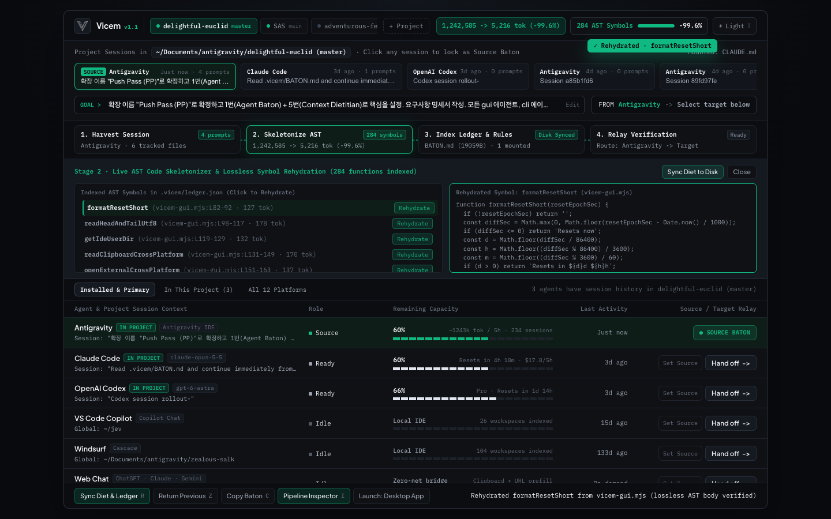
Task: Open stage 4 Relay Verification
Action: [x=673, y=140]
